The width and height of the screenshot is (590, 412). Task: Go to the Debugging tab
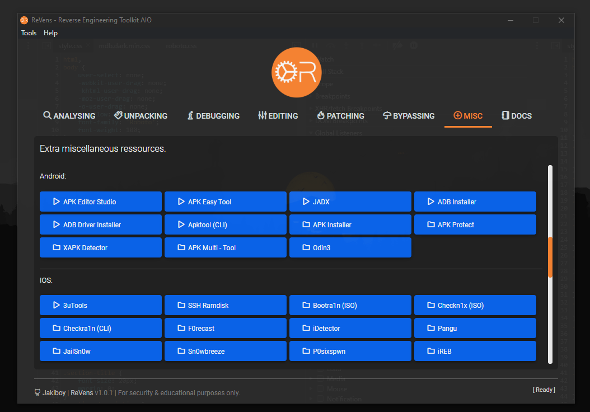coord(213,116)
